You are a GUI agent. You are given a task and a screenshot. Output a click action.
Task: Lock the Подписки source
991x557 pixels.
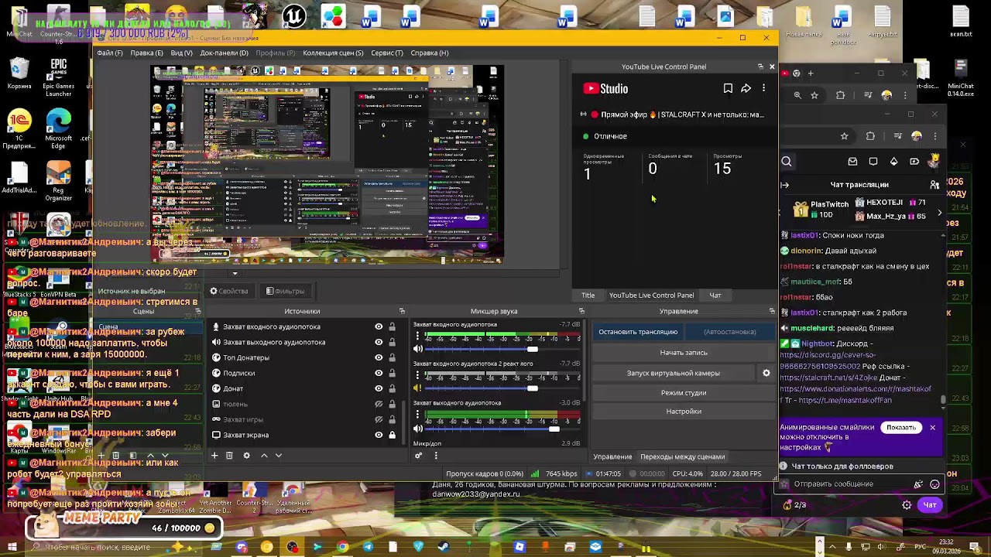click(x=392, y=373)
